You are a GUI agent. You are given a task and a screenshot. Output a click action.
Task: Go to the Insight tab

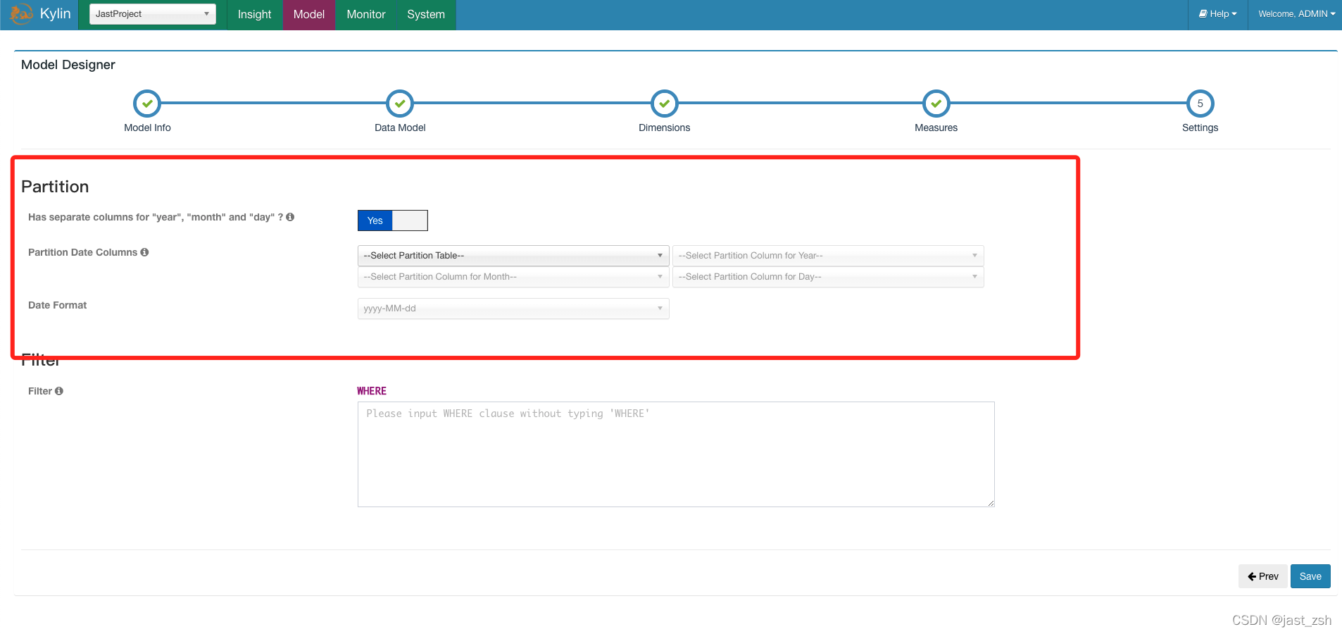[254, 14]
